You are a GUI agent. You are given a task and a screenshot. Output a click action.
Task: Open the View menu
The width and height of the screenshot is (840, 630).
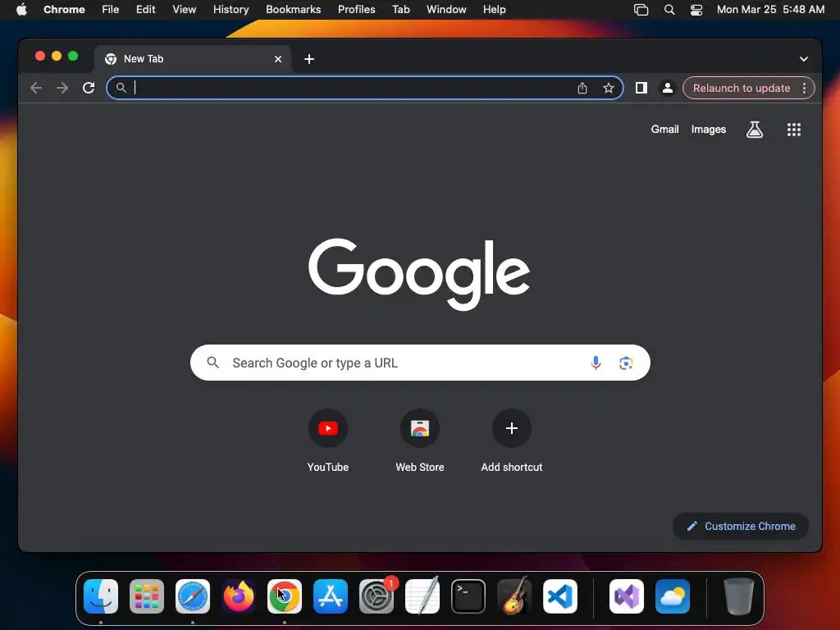tap(185, 10)
